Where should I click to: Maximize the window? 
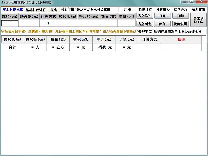(x=192, y=2)
